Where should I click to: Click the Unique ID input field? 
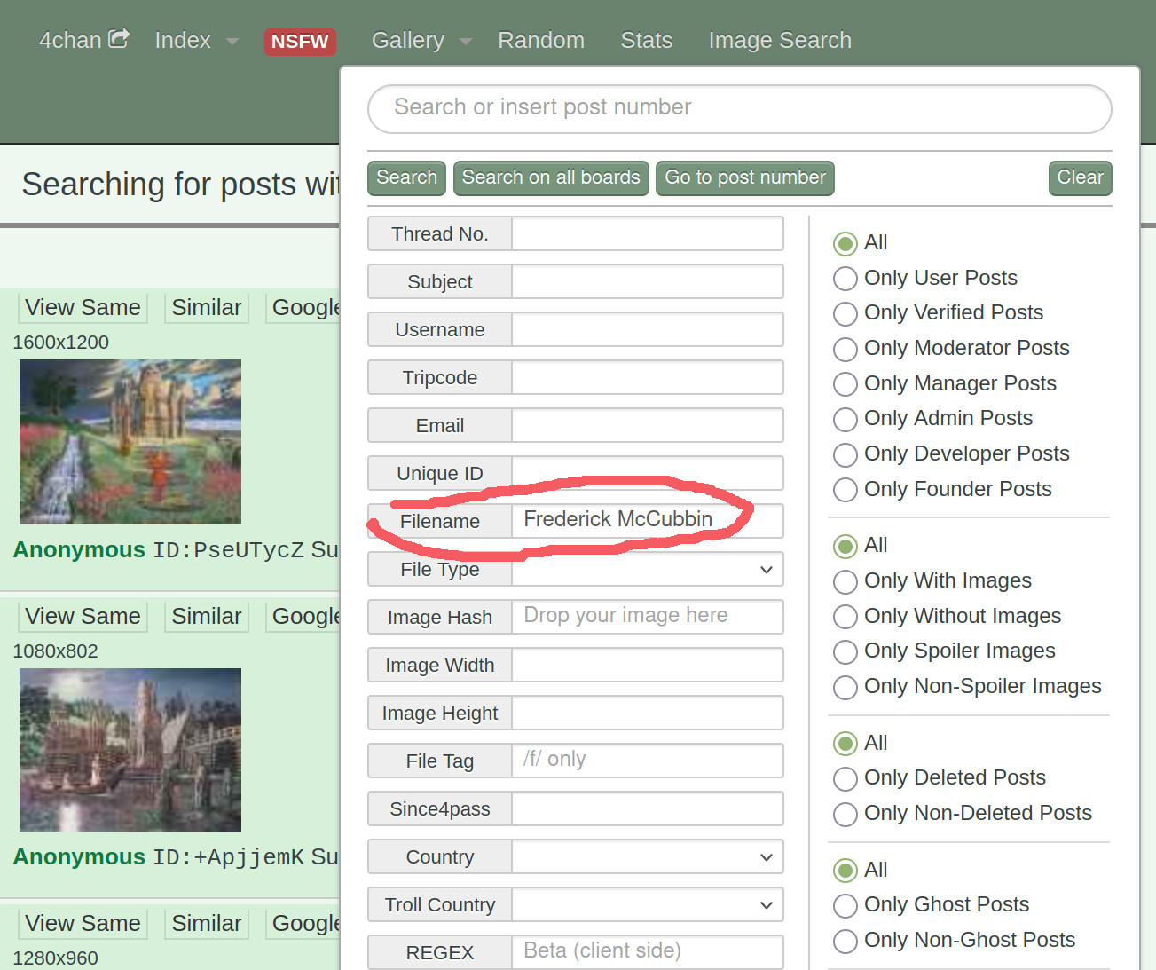(x=648, y=474)
